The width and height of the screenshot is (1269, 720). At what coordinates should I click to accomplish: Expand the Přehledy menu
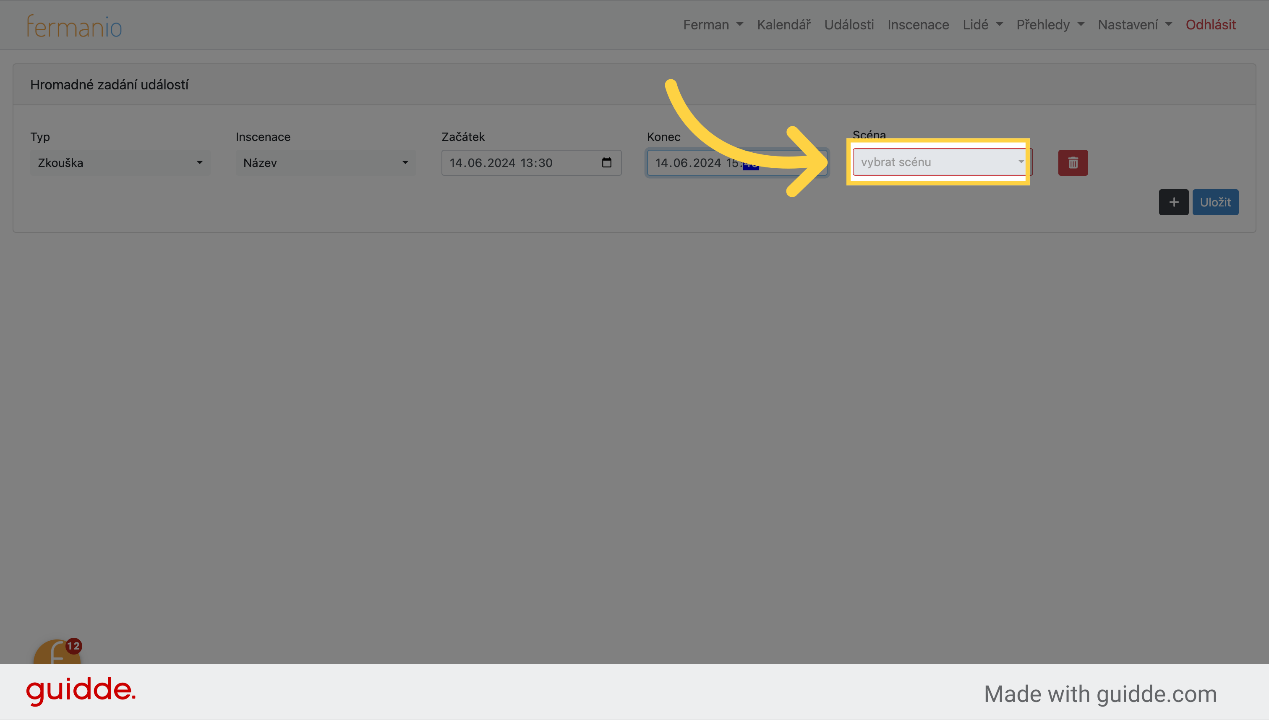pos(1050,25)
